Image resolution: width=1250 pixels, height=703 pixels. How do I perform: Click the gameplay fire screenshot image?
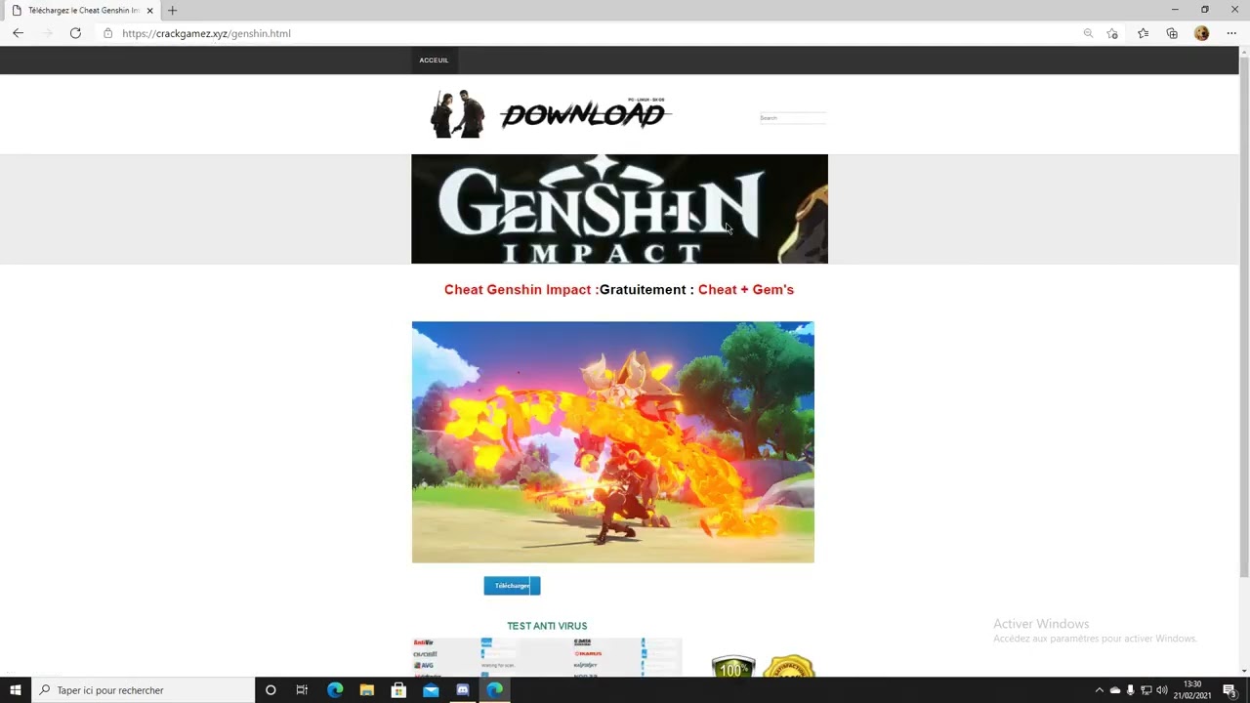pyautogui.click(x=612, y=442)
